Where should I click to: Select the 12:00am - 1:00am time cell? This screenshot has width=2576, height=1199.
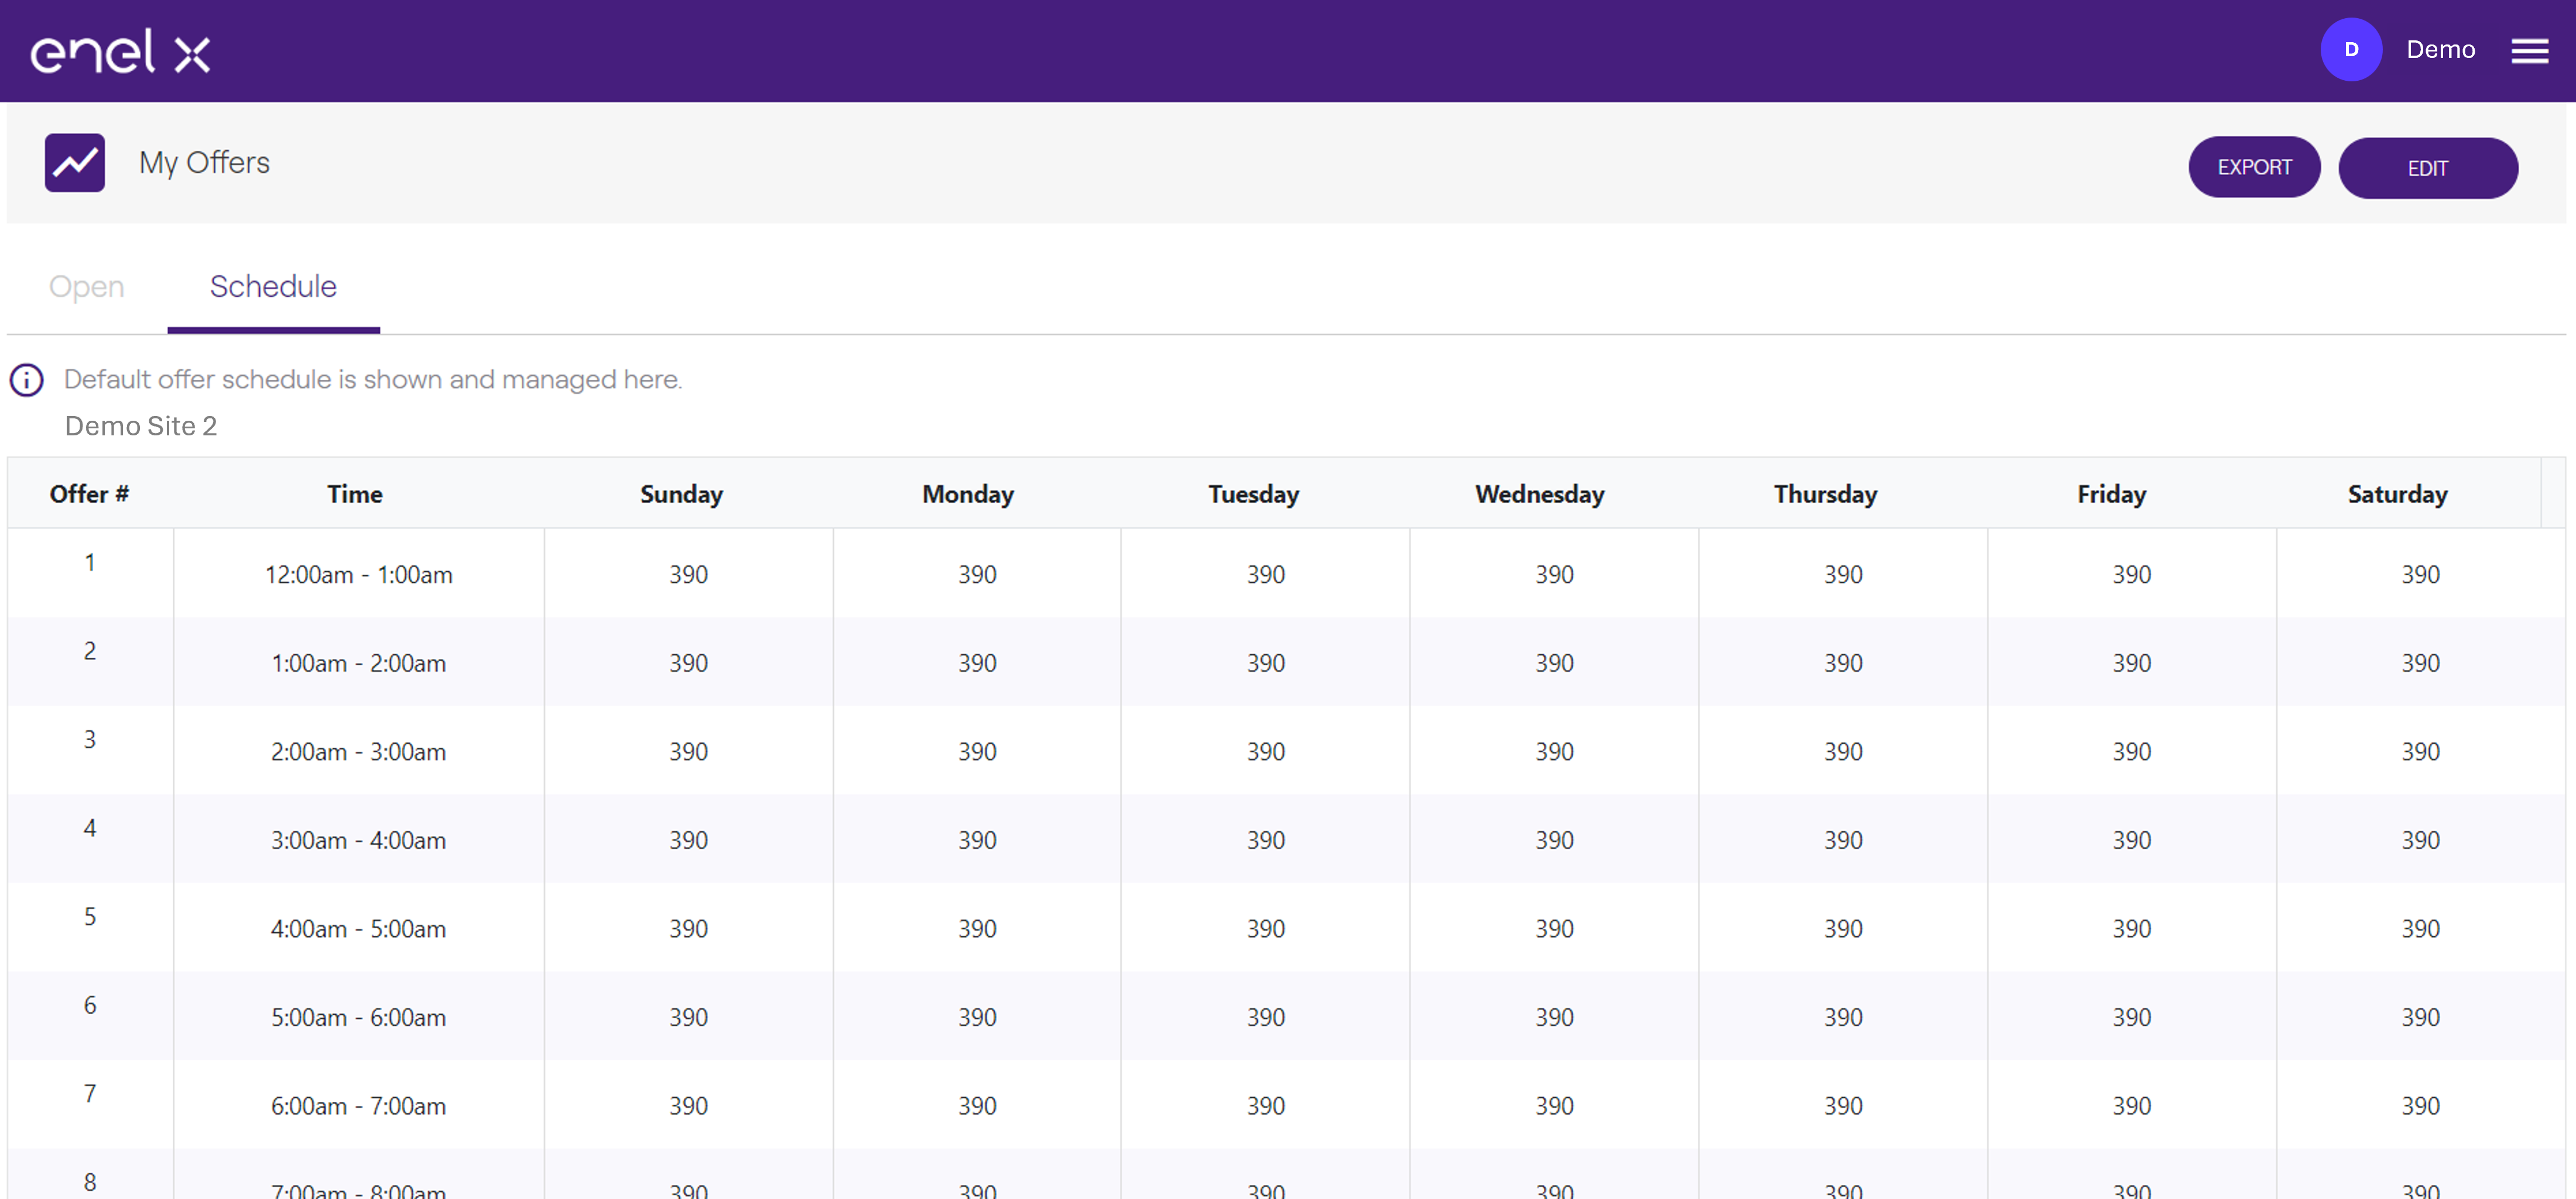[359, 575]
